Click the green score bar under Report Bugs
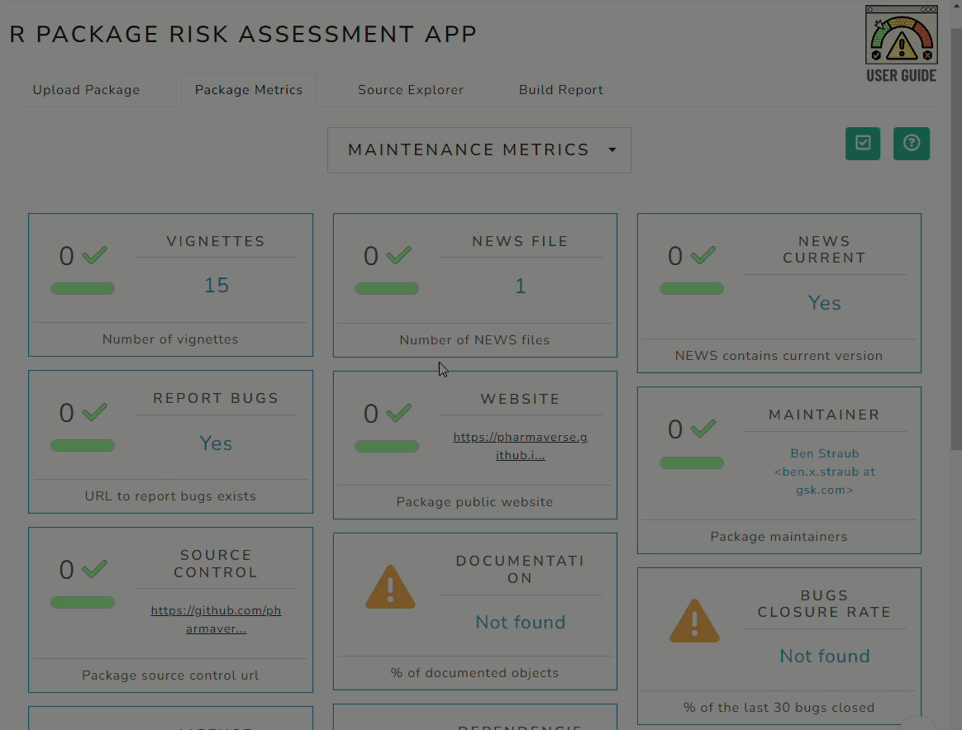This screenshot has height=730, width=962. pos(82,446)
